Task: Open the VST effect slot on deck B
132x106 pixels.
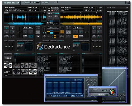Action: (68, 32)
